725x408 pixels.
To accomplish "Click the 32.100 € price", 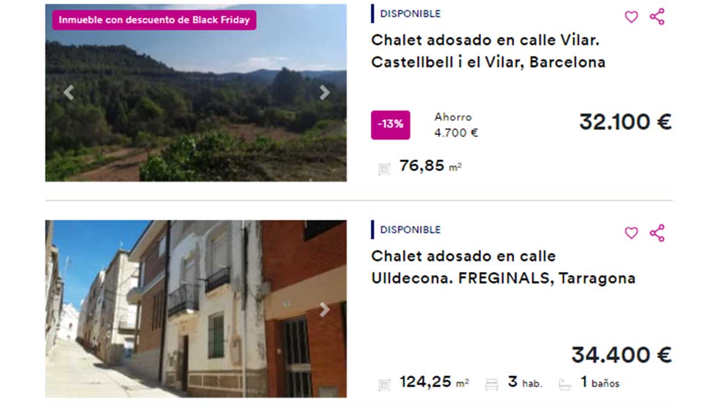I will [625, 122].
